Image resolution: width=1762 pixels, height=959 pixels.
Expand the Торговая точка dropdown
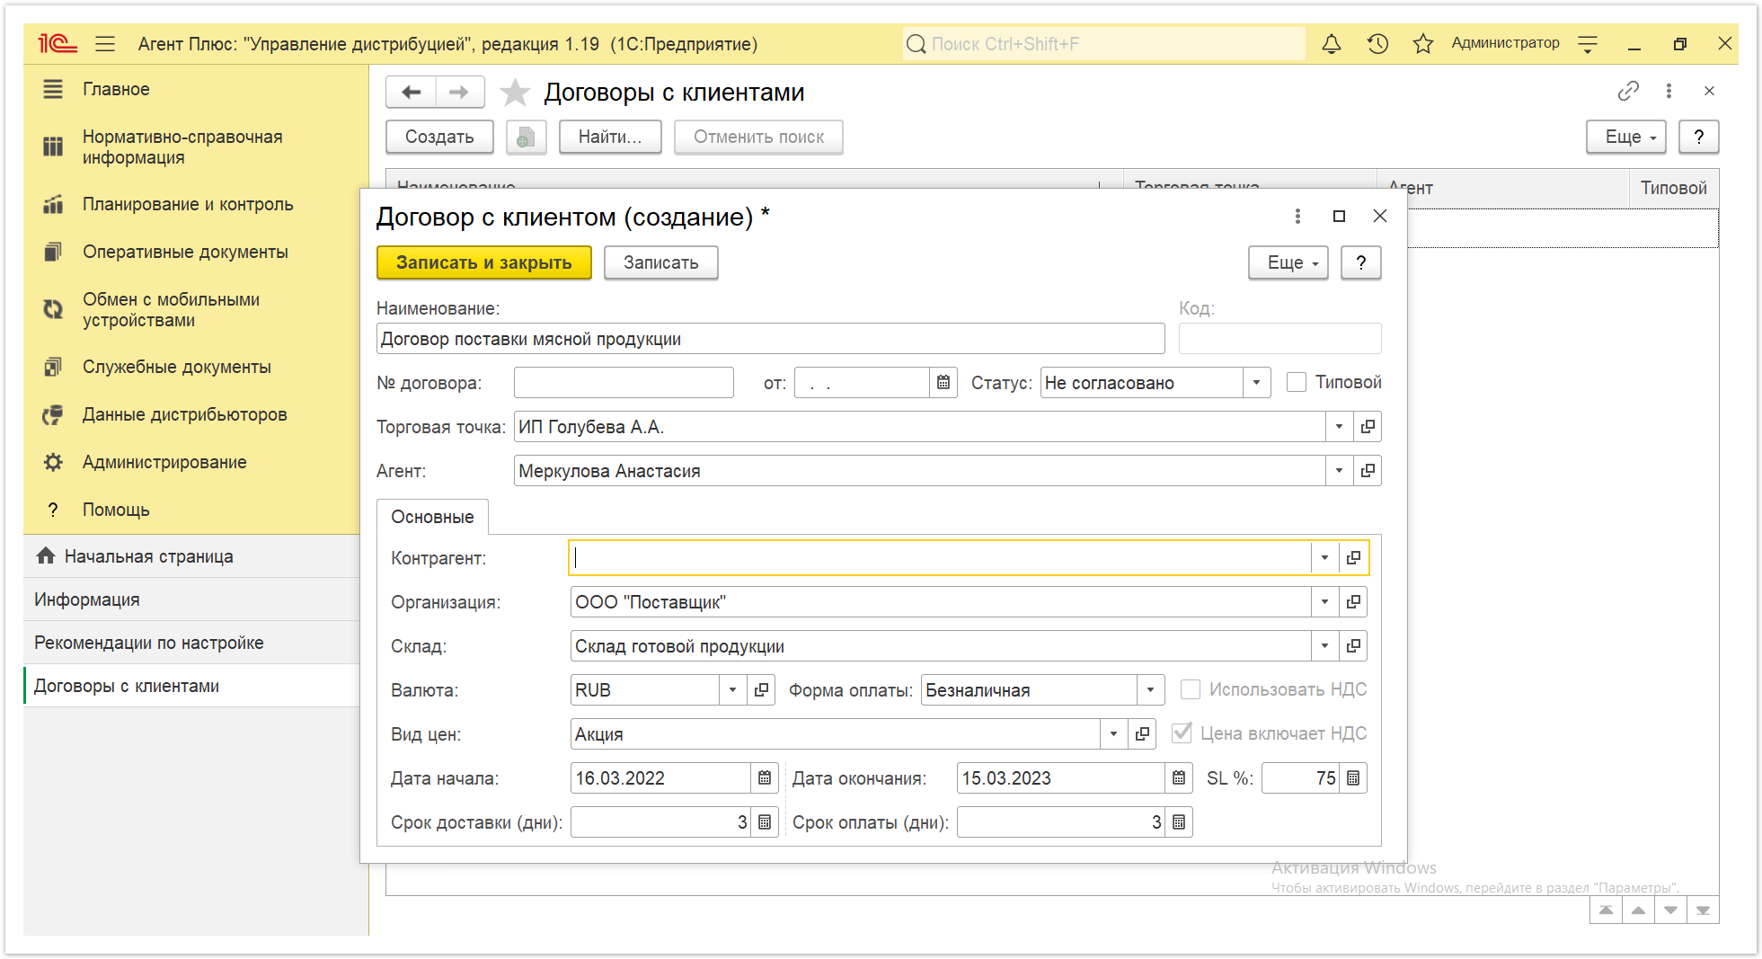coord(1339,427)
